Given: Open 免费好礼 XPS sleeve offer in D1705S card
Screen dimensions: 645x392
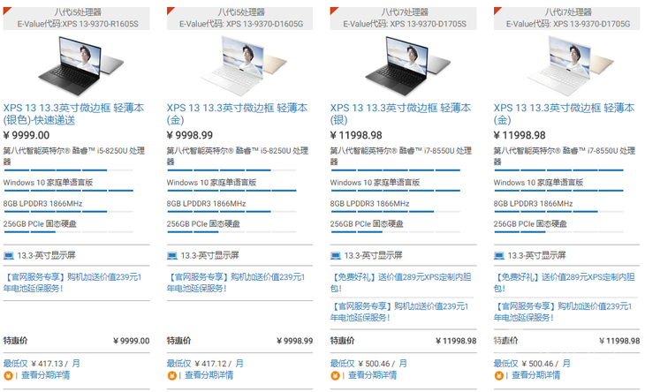Looking at the screenshot, I should click(x=400, y=283).
